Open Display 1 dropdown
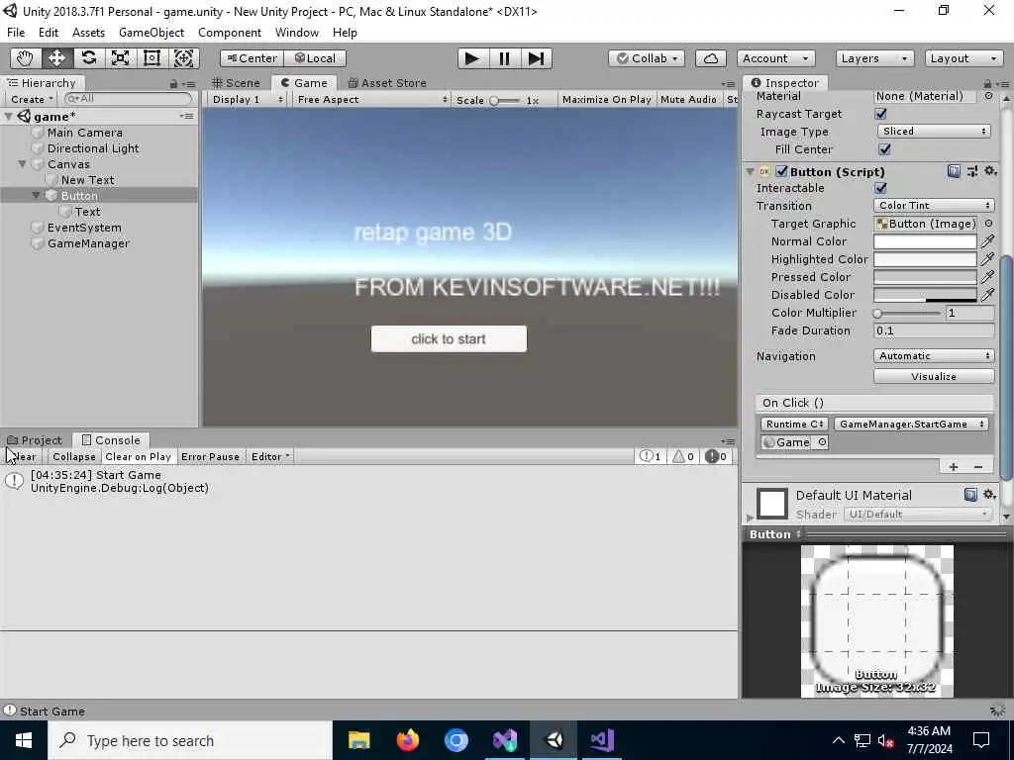Image resolution: width=1014 pixels, height=760 pixels. pos(248,100)
